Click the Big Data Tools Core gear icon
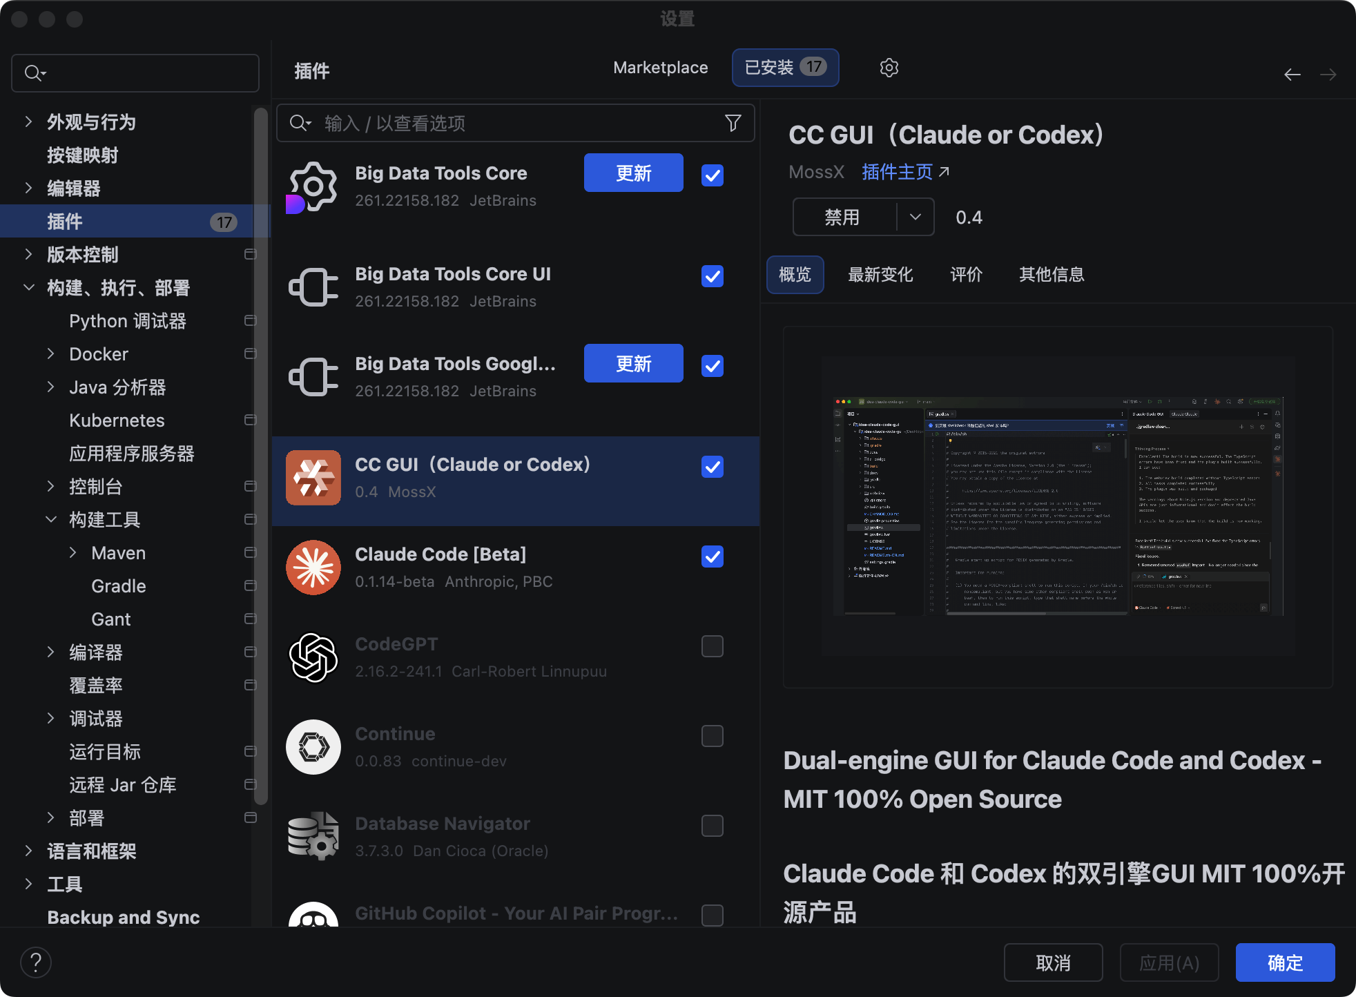The image size is (1356, 997). click(313, 186)
